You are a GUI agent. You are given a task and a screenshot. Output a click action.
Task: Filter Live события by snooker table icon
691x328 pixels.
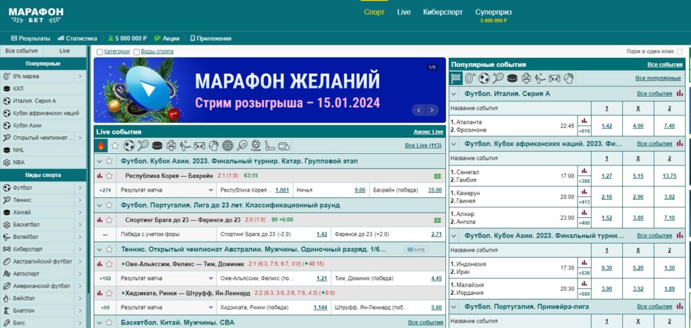coord(284,146)
